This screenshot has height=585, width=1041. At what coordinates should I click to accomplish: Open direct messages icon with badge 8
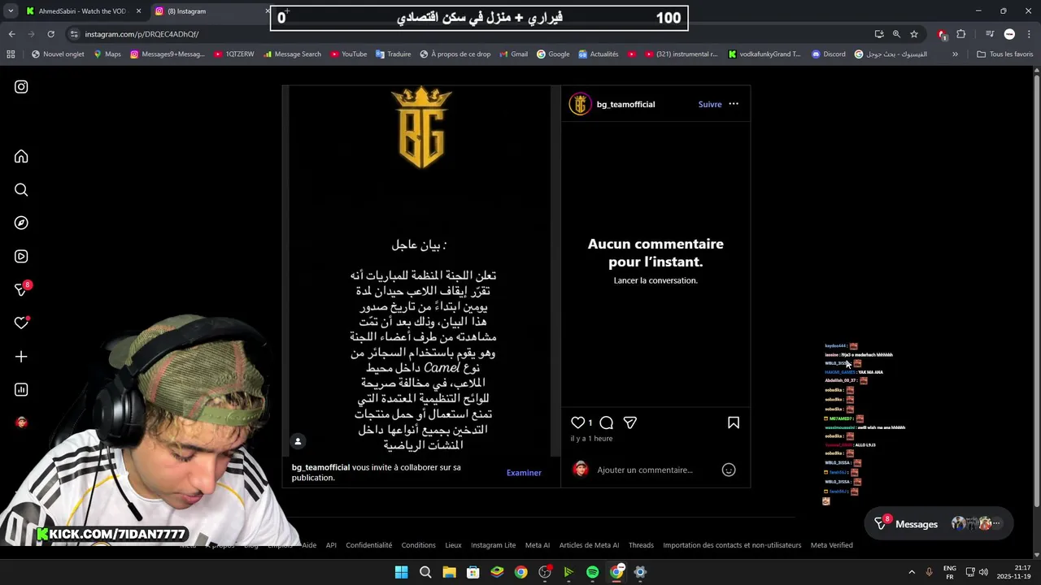point(22,289)
